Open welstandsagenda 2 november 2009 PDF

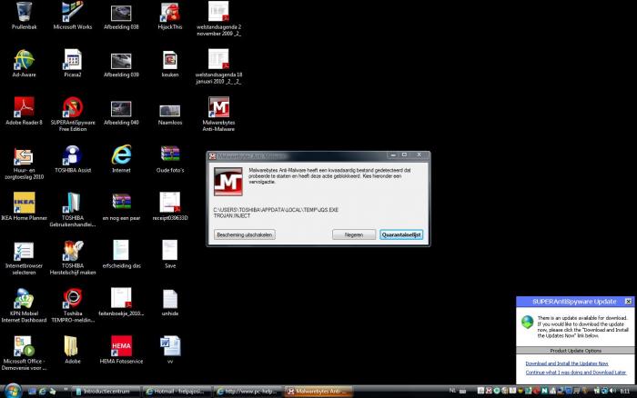click(218, 19)
